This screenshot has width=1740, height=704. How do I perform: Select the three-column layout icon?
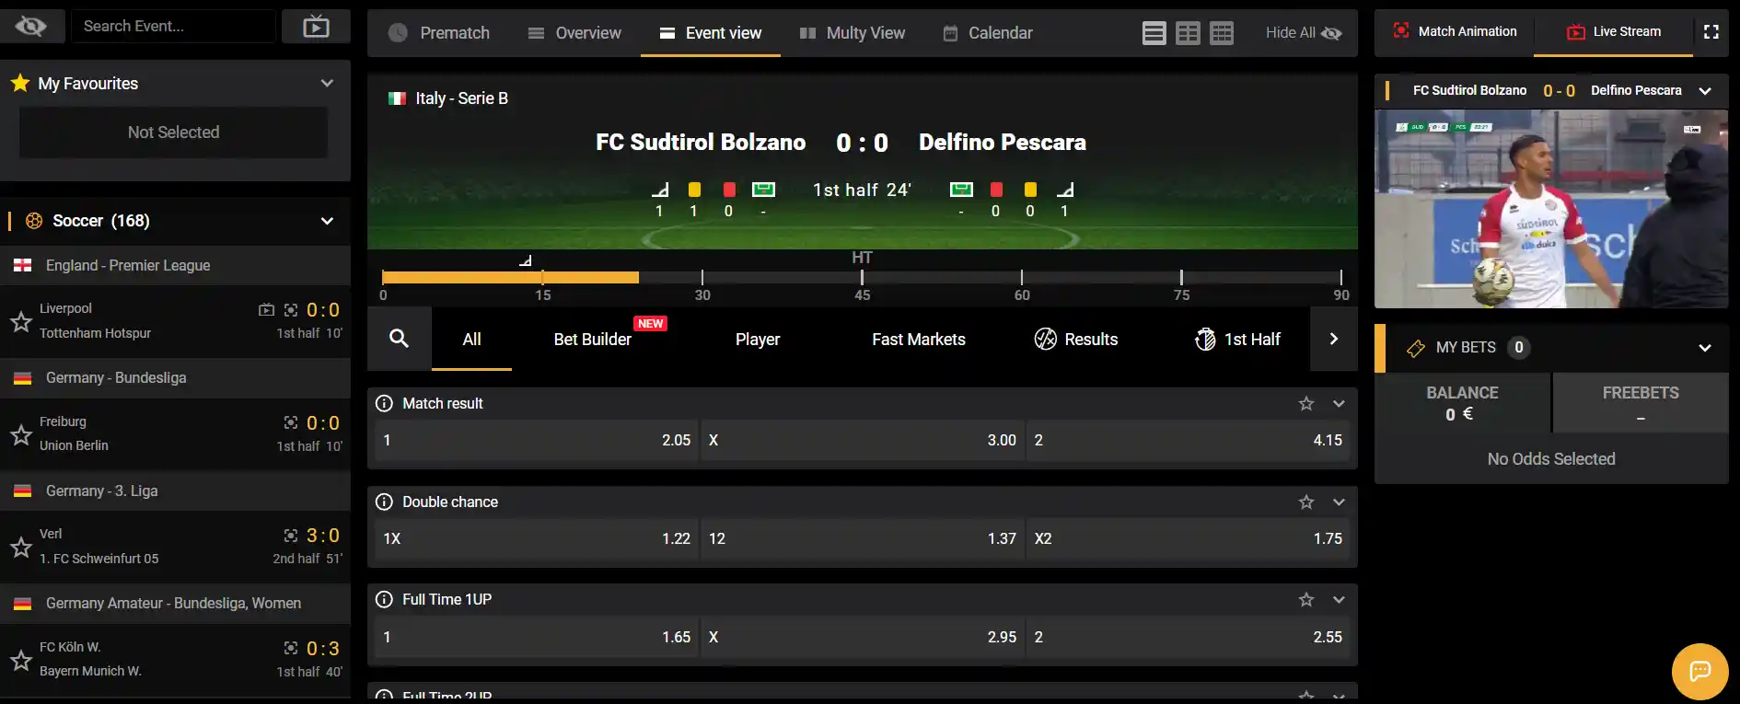click(1222, 33)
